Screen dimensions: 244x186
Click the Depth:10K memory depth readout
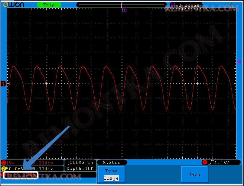coord(80,169)
